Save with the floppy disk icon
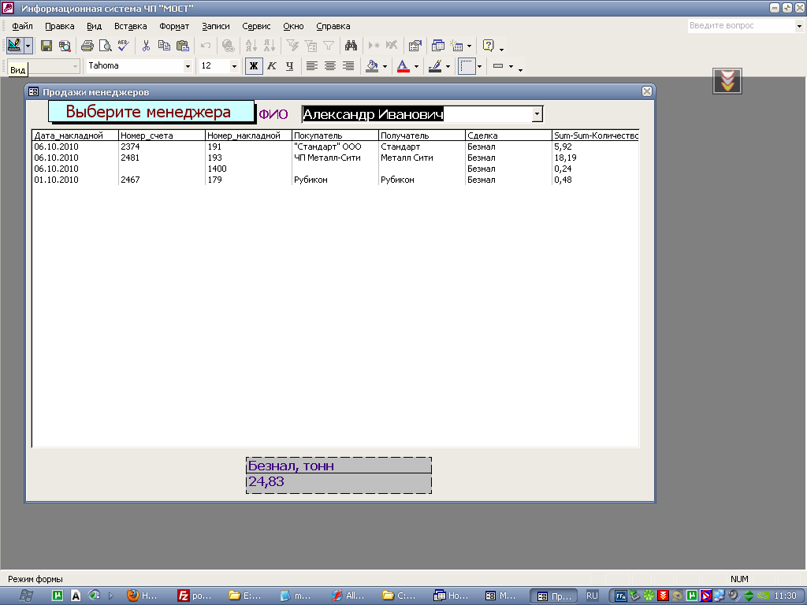807x605 pixels. coord(46,46)
